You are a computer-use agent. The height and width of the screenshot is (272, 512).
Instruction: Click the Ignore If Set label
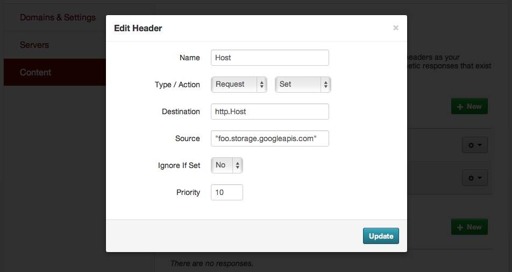(179, 165)
